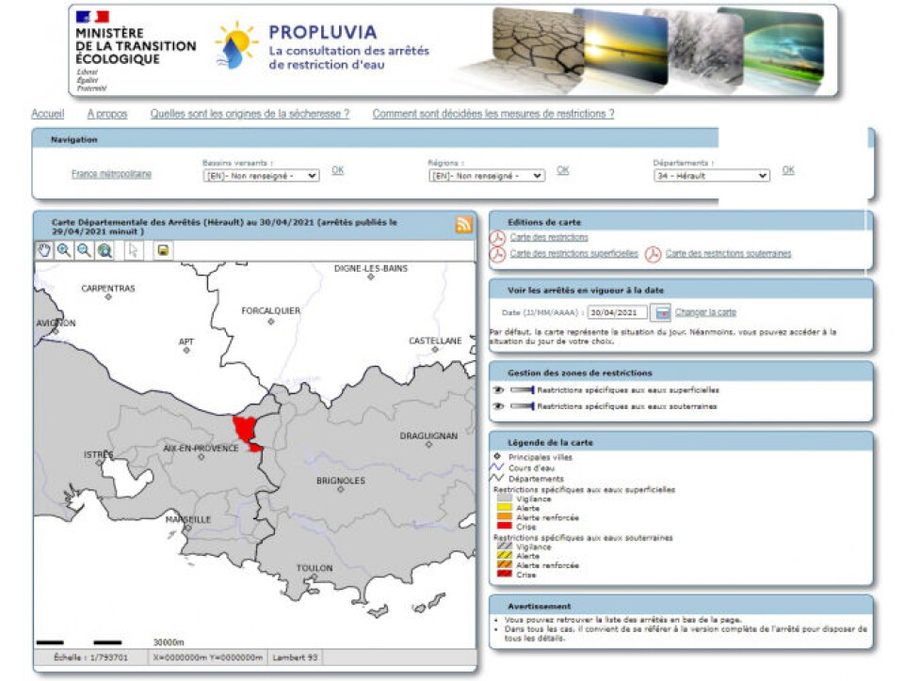Click the date input field
Image resolution: width=904 pixels, height=681 pixels.
coord(618,312)
